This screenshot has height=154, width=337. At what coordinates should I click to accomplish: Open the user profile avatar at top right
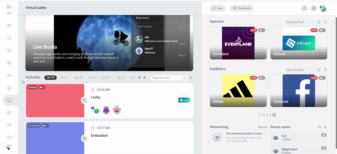tap(323, 8)
